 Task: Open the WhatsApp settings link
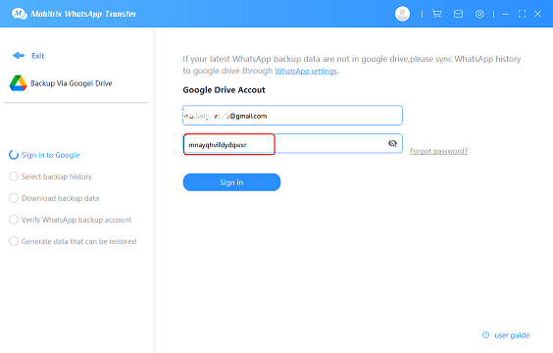coord(306,71)
